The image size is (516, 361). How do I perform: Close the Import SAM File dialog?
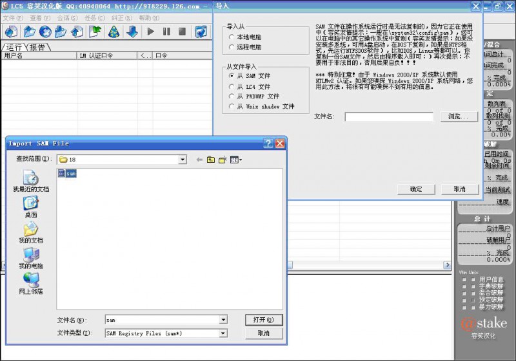pos(280,143)
